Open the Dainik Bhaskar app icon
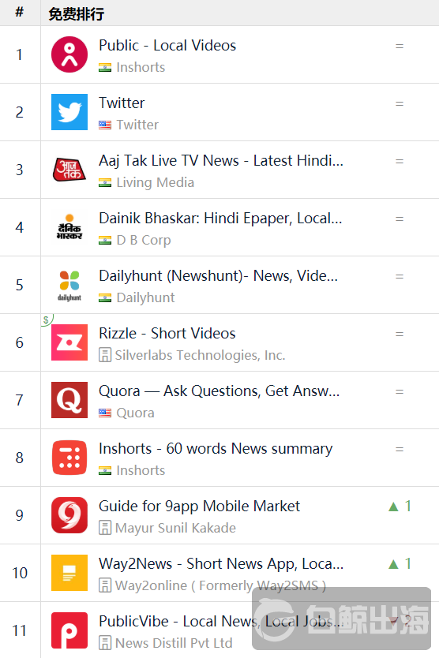Image resolution: width=439 pixels, height=658 pixels. (69, 227)
